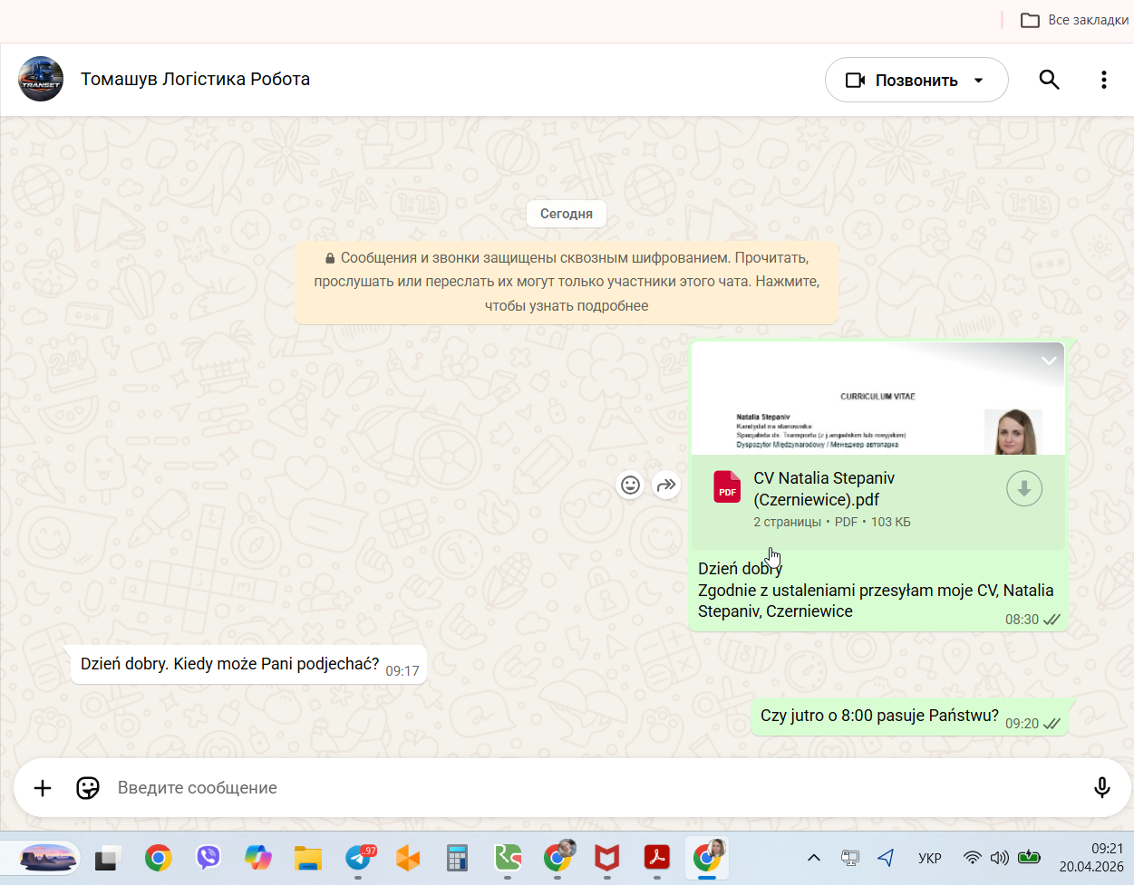Open the CV PDF preview thumbnail

(877, 399)
